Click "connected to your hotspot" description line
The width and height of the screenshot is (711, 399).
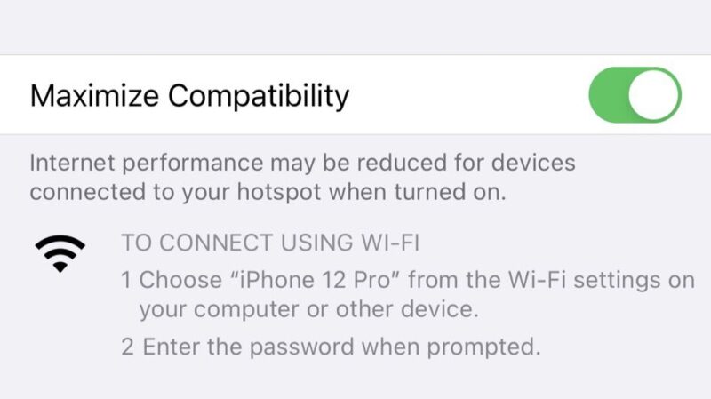pos(268,192)
